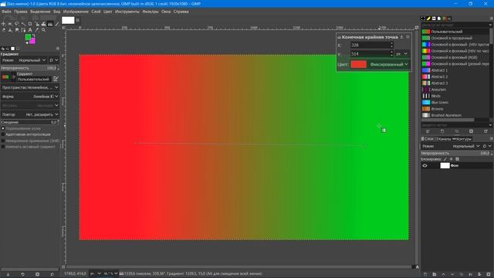This screenshot has height=278, width=494.
Task: Open the Фиксированный color type dropdown
Action: point(389,64)
